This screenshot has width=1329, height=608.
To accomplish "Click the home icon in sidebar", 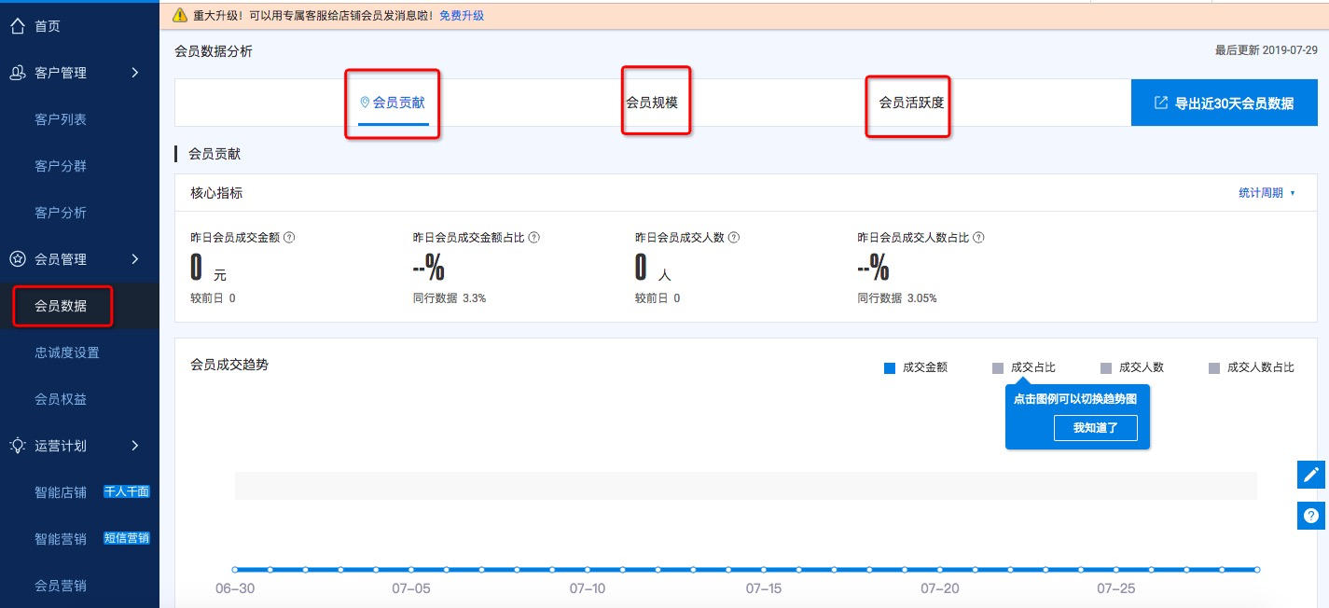I will [17, 26].
